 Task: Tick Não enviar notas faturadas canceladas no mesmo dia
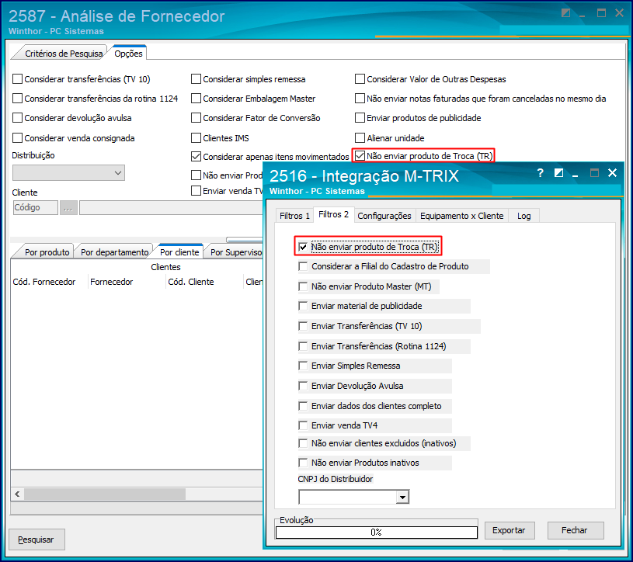360,98
